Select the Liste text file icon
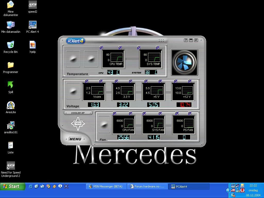This screenshot has width=264, height=198. click(x=11, y=147)
